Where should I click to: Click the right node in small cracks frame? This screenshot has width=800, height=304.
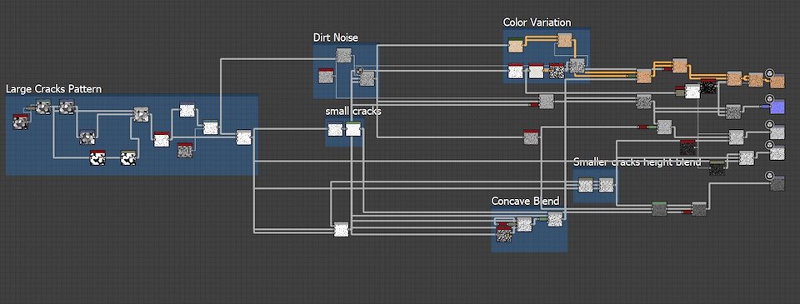click(353, 130)
